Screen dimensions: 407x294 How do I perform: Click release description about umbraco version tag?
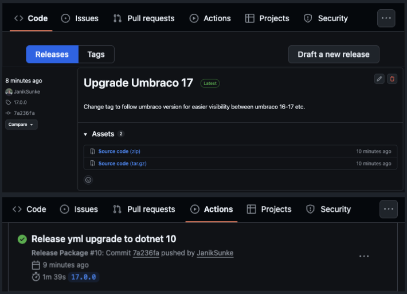pos(194,107)
